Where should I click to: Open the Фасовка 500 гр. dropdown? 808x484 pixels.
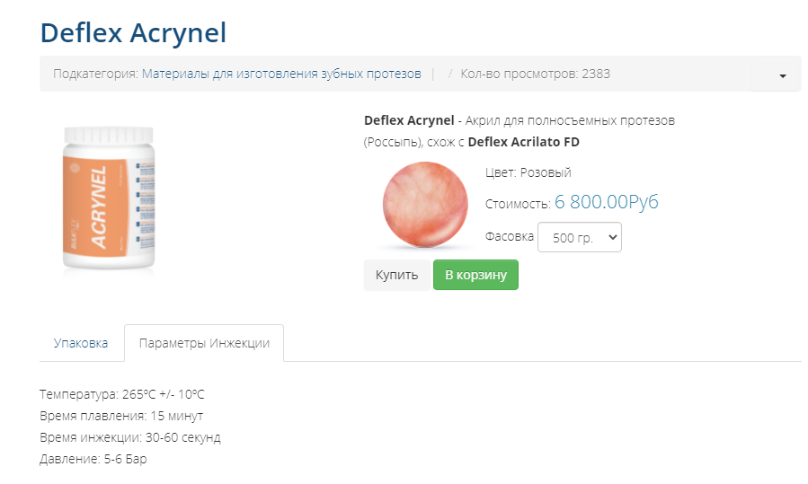(579, 237)
